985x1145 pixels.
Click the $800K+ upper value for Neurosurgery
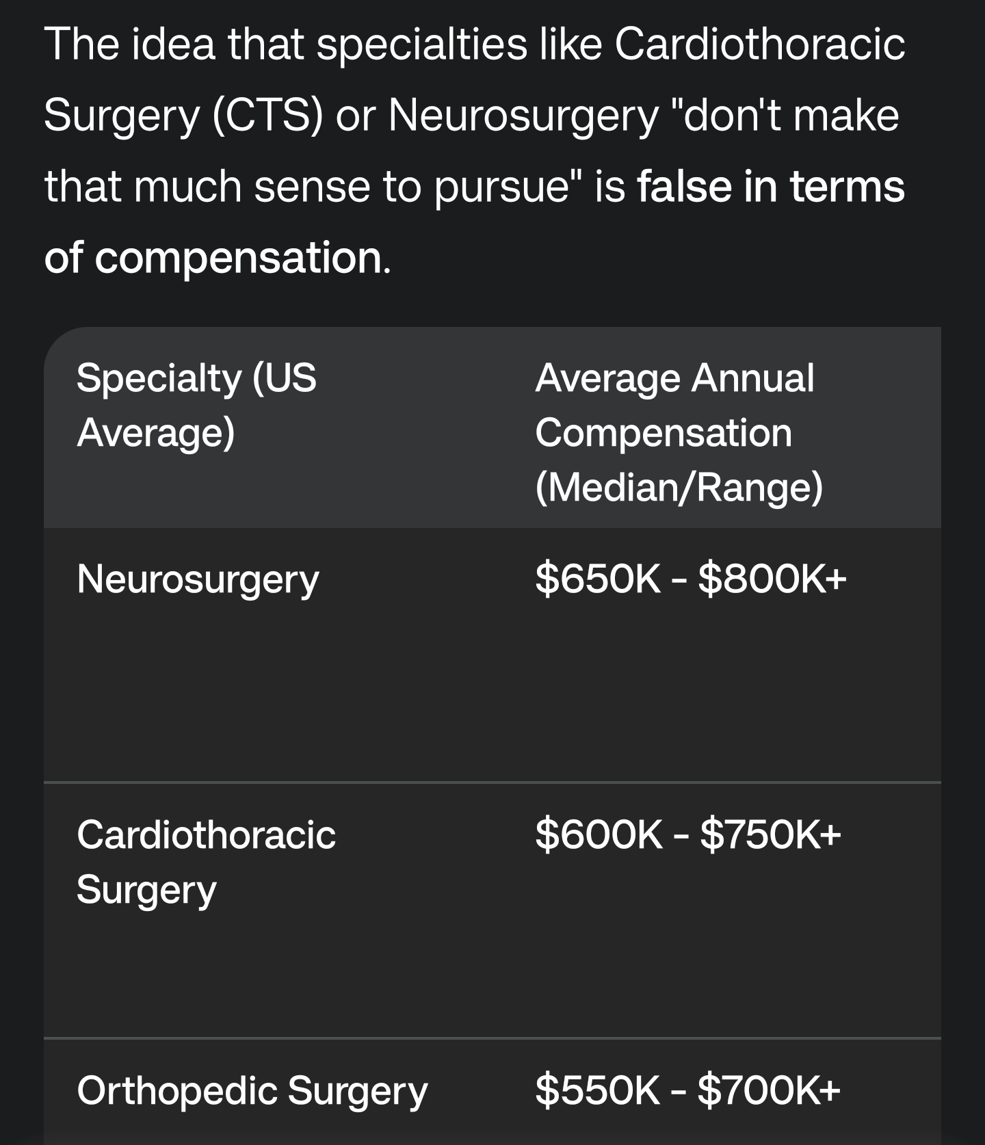(772, 579)
